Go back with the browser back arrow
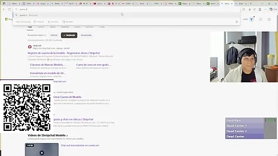This screenshot has width=278, height=156. click(4, 9)
